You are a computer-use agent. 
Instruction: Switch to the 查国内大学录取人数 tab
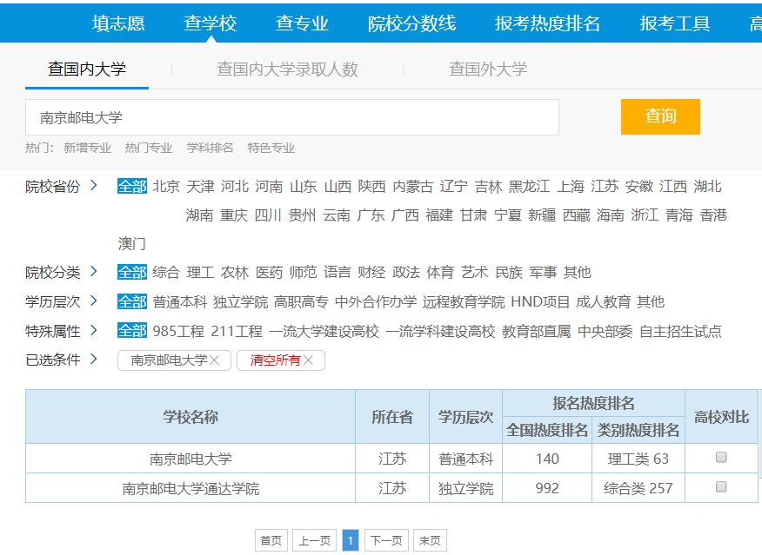[x=287, y=69]
